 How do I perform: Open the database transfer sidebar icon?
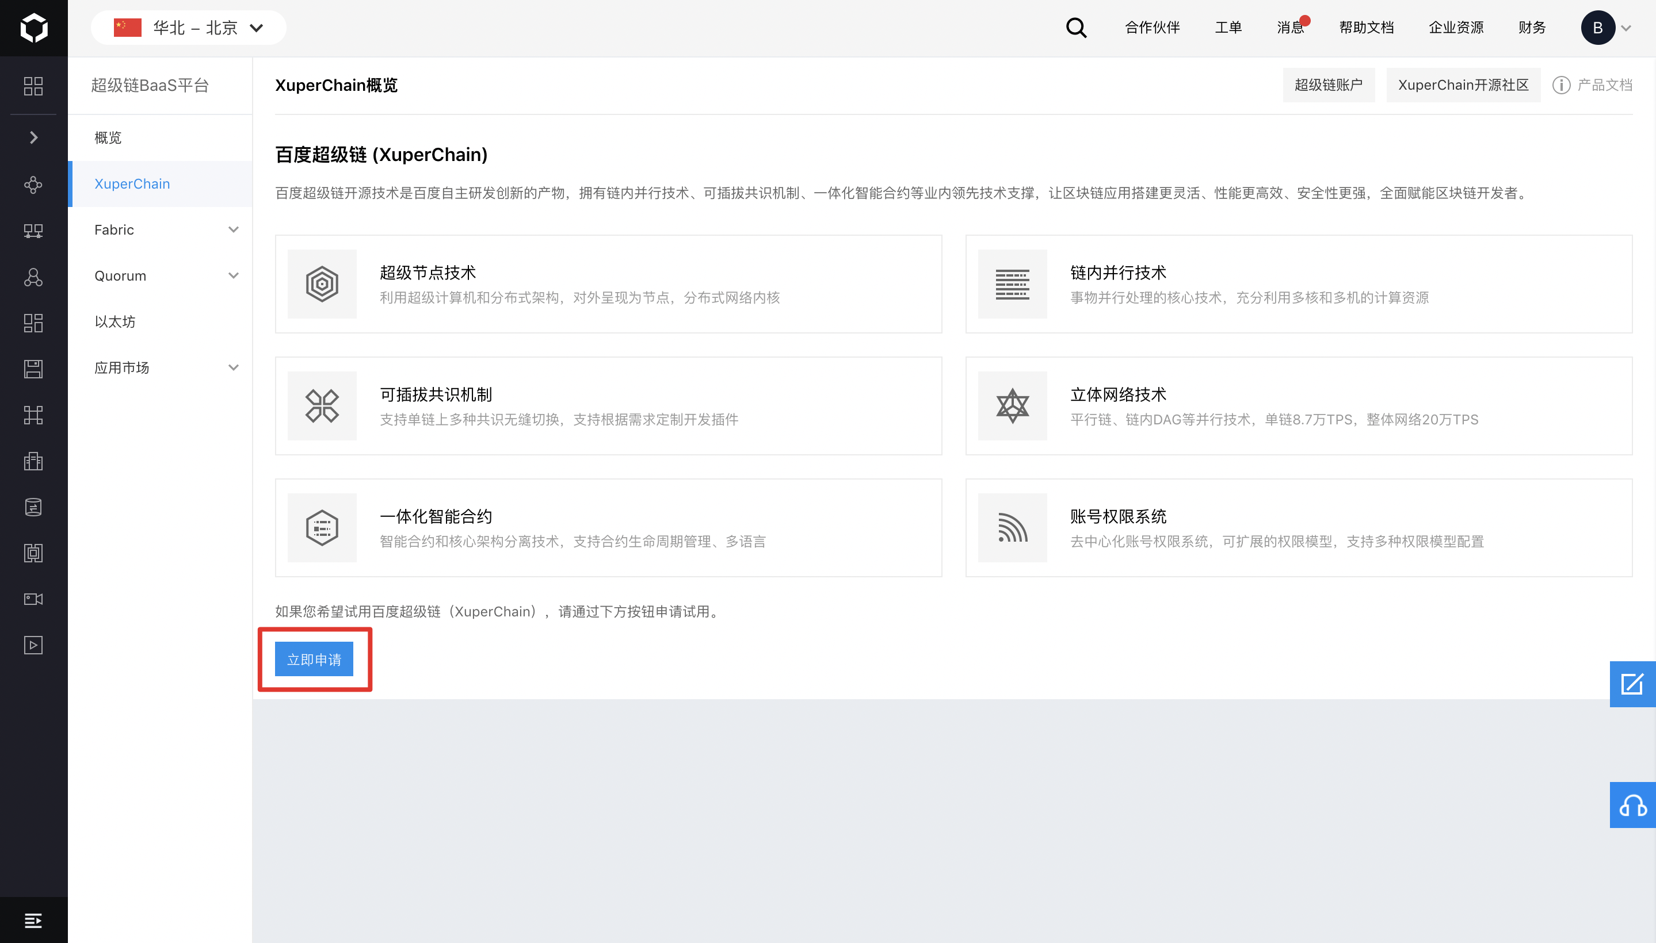33,507
